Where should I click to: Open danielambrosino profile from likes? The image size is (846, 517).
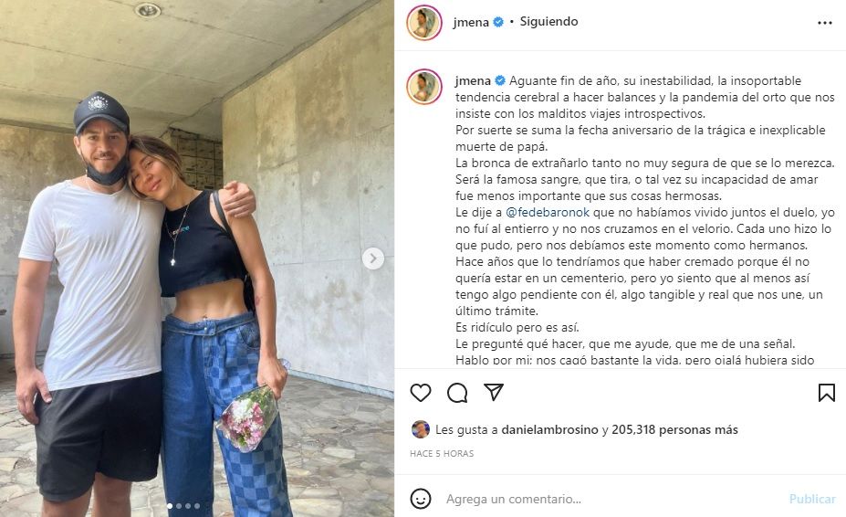[549, 429]
